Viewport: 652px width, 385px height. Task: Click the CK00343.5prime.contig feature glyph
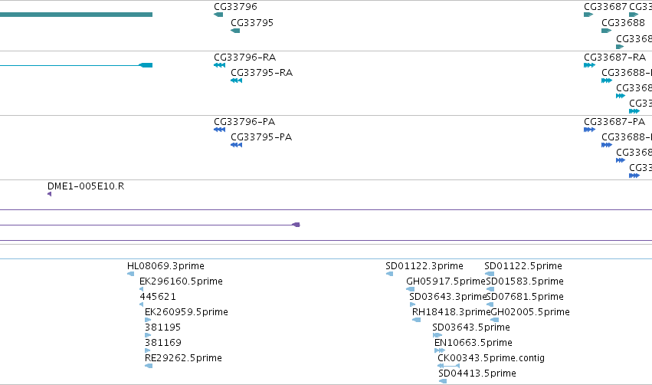click(x=449, y=366)
